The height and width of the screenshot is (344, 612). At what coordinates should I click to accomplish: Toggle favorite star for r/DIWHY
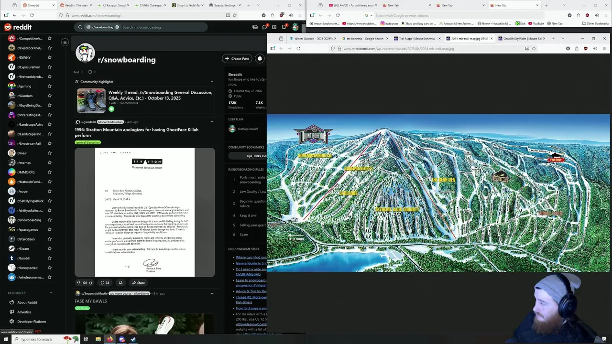point(50,57)
